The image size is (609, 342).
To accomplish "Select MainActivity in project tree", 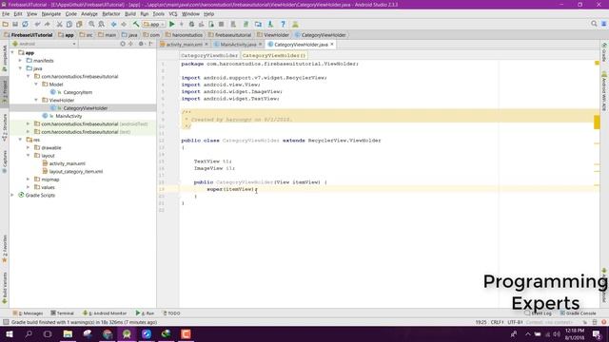I will click(69, 116).
